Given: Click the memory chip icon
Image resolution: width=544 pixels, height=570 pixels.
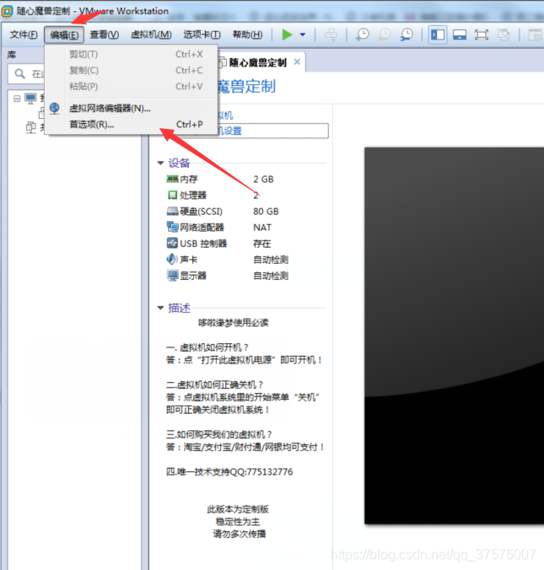Looking at the screenshot, I should coord(172,179).
